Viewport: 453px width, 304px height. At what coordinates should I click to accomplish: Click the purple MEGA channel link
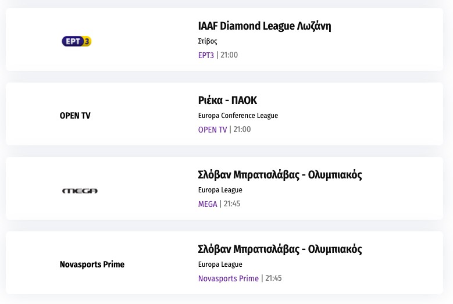tap(208, 204)
